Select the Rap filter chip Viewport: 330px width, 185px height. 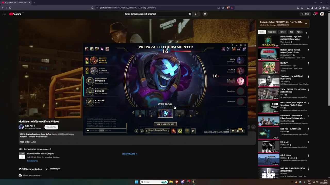pyautogui.click(x=291, y=32)
